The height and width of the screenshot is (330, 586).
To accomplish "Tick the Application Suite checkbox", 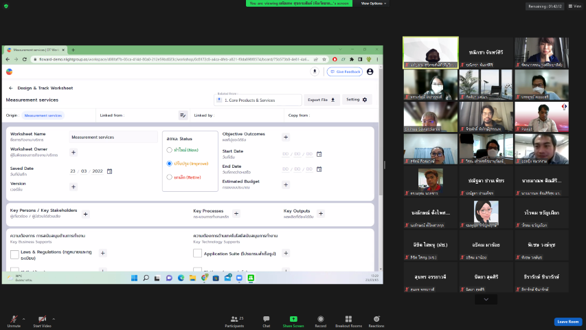I will coord(198,253).
